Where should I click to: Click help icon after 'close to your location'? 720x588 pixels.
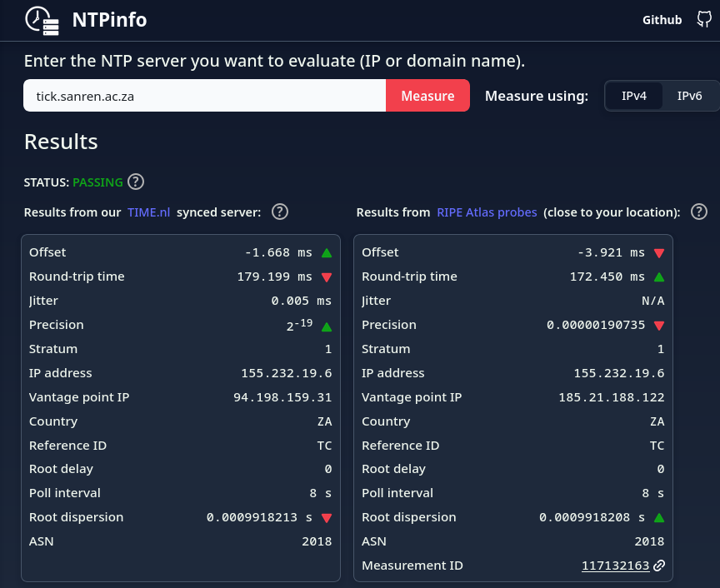699,212
